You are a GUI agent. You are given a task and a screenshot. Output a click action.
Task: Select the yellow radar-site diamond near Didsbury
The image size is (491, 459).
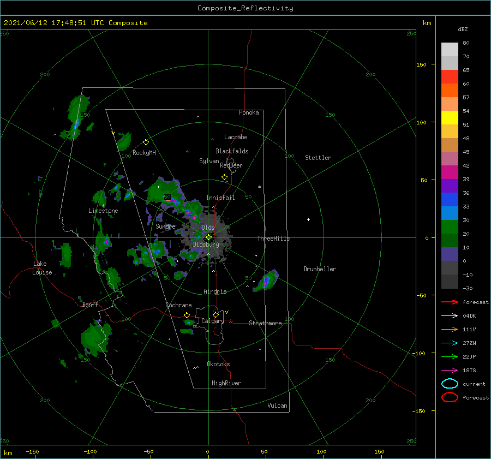click(208, 237)
